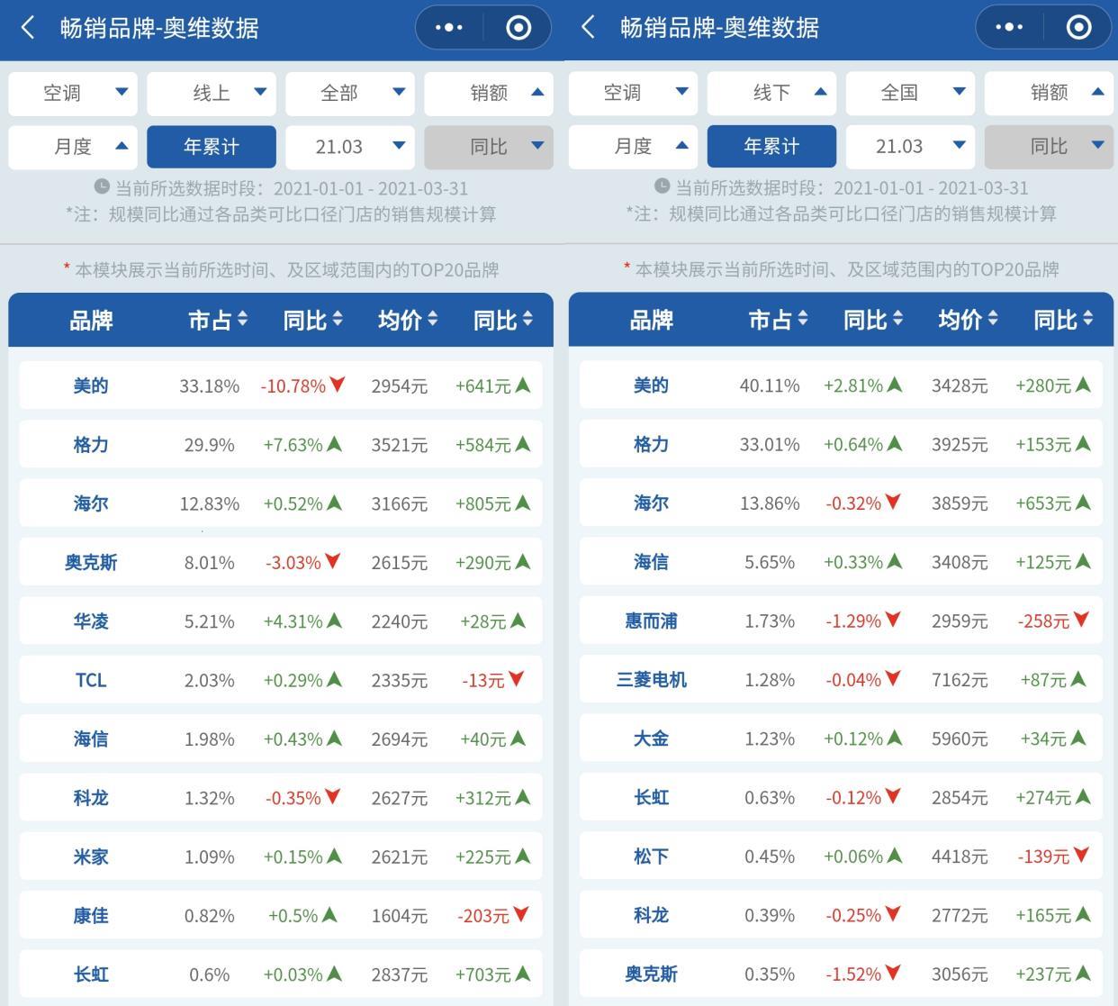Open right panel 销额 metric dropdown
Viewport: 1118px width, 1006px height.
1049,93
